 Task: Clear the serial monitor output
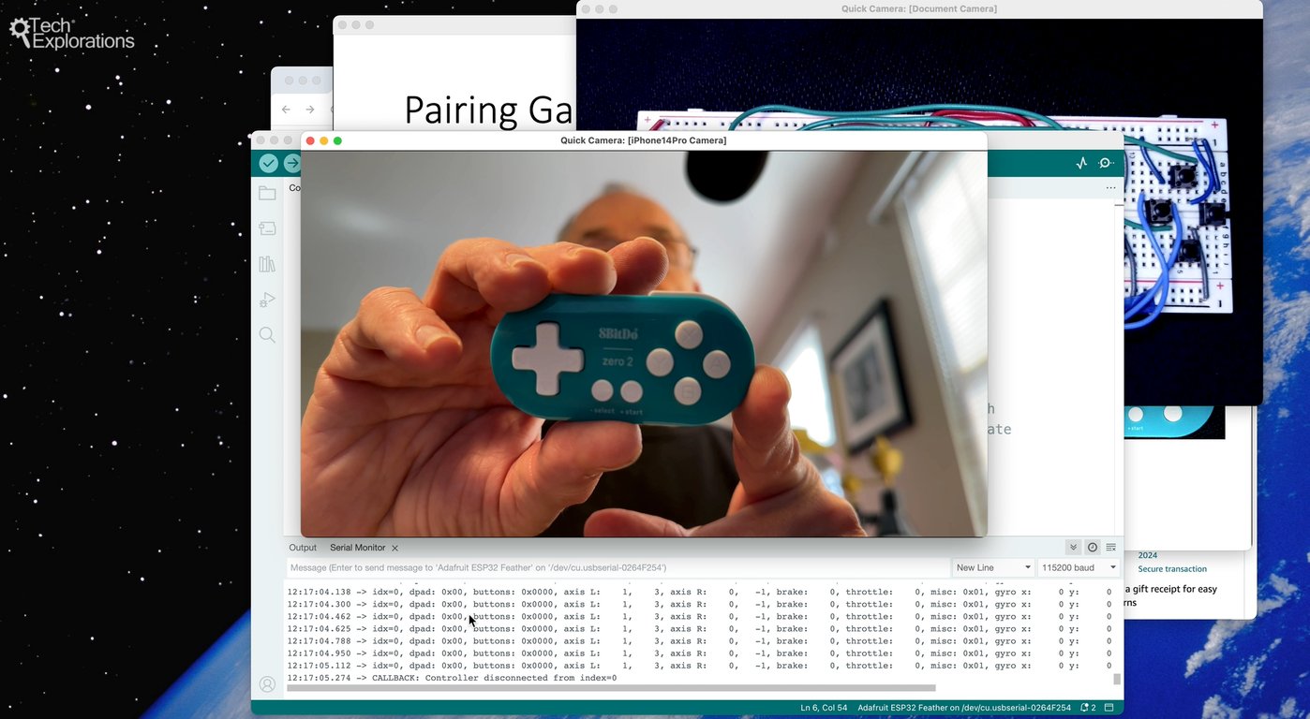coord(1111,548)
